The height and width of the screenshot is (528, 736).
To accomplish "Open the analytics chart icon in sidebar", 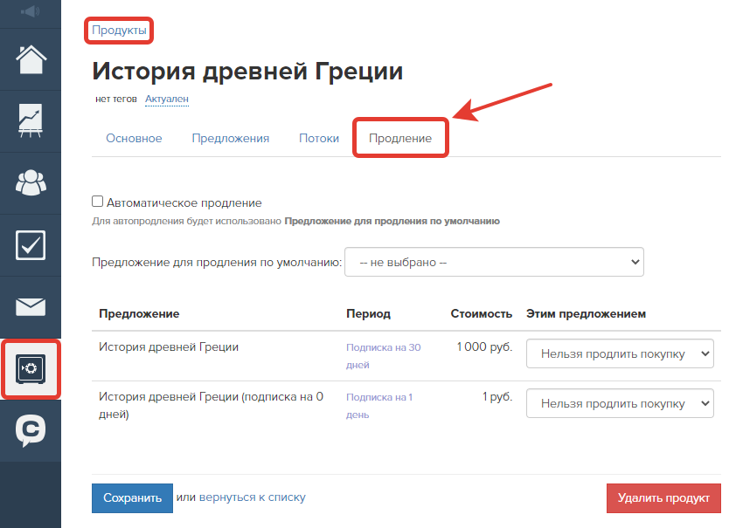I will click(x=31, y=121).
